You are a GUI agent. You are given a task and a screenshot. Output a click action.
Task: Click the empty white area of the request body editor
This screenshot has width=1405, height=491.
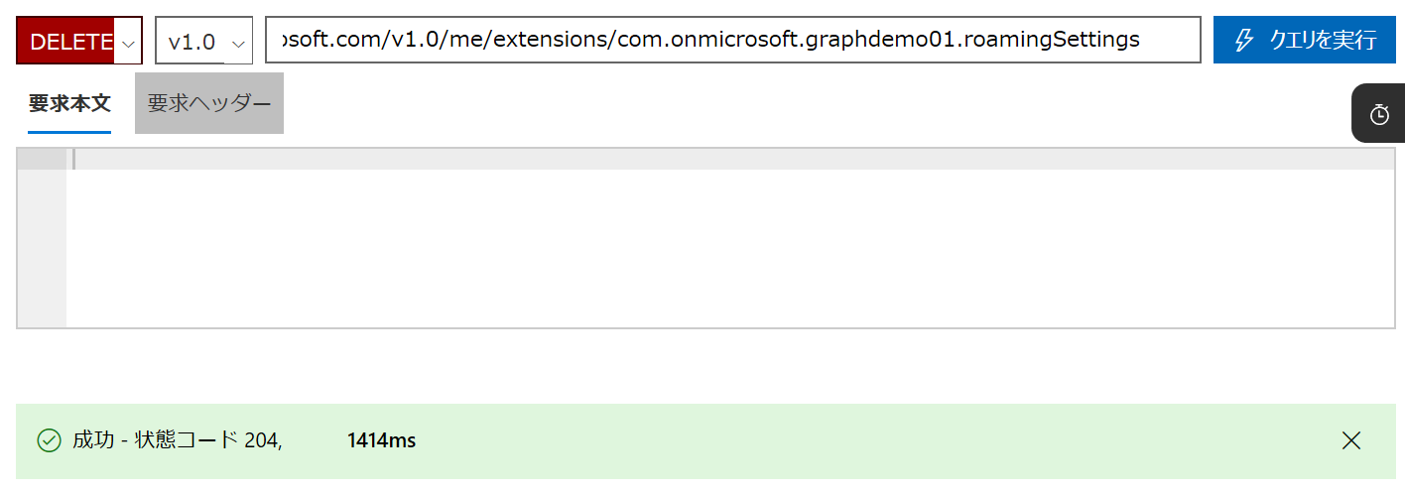(729, 248)
